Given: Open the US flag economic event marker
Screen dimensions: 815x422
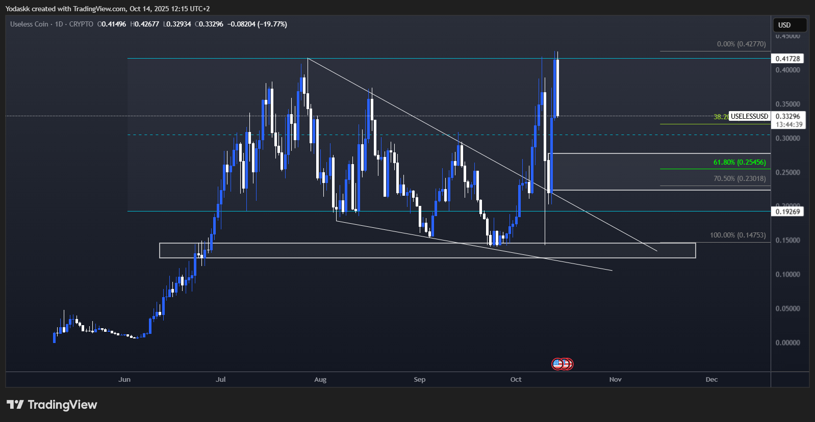Looking at the screenshot, I should pyautogui.click(x=557, y=364).
